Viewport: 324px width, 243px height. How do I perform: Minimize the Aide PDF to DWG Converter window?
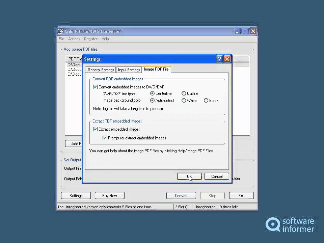coord(237,31)
